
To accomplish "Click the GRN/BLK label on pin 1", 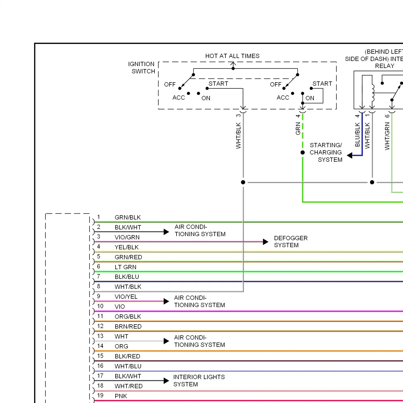I will point(128,217).
